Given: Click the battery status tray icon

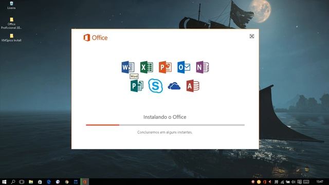Looking at the screenshot, I should tap(288, 182).
